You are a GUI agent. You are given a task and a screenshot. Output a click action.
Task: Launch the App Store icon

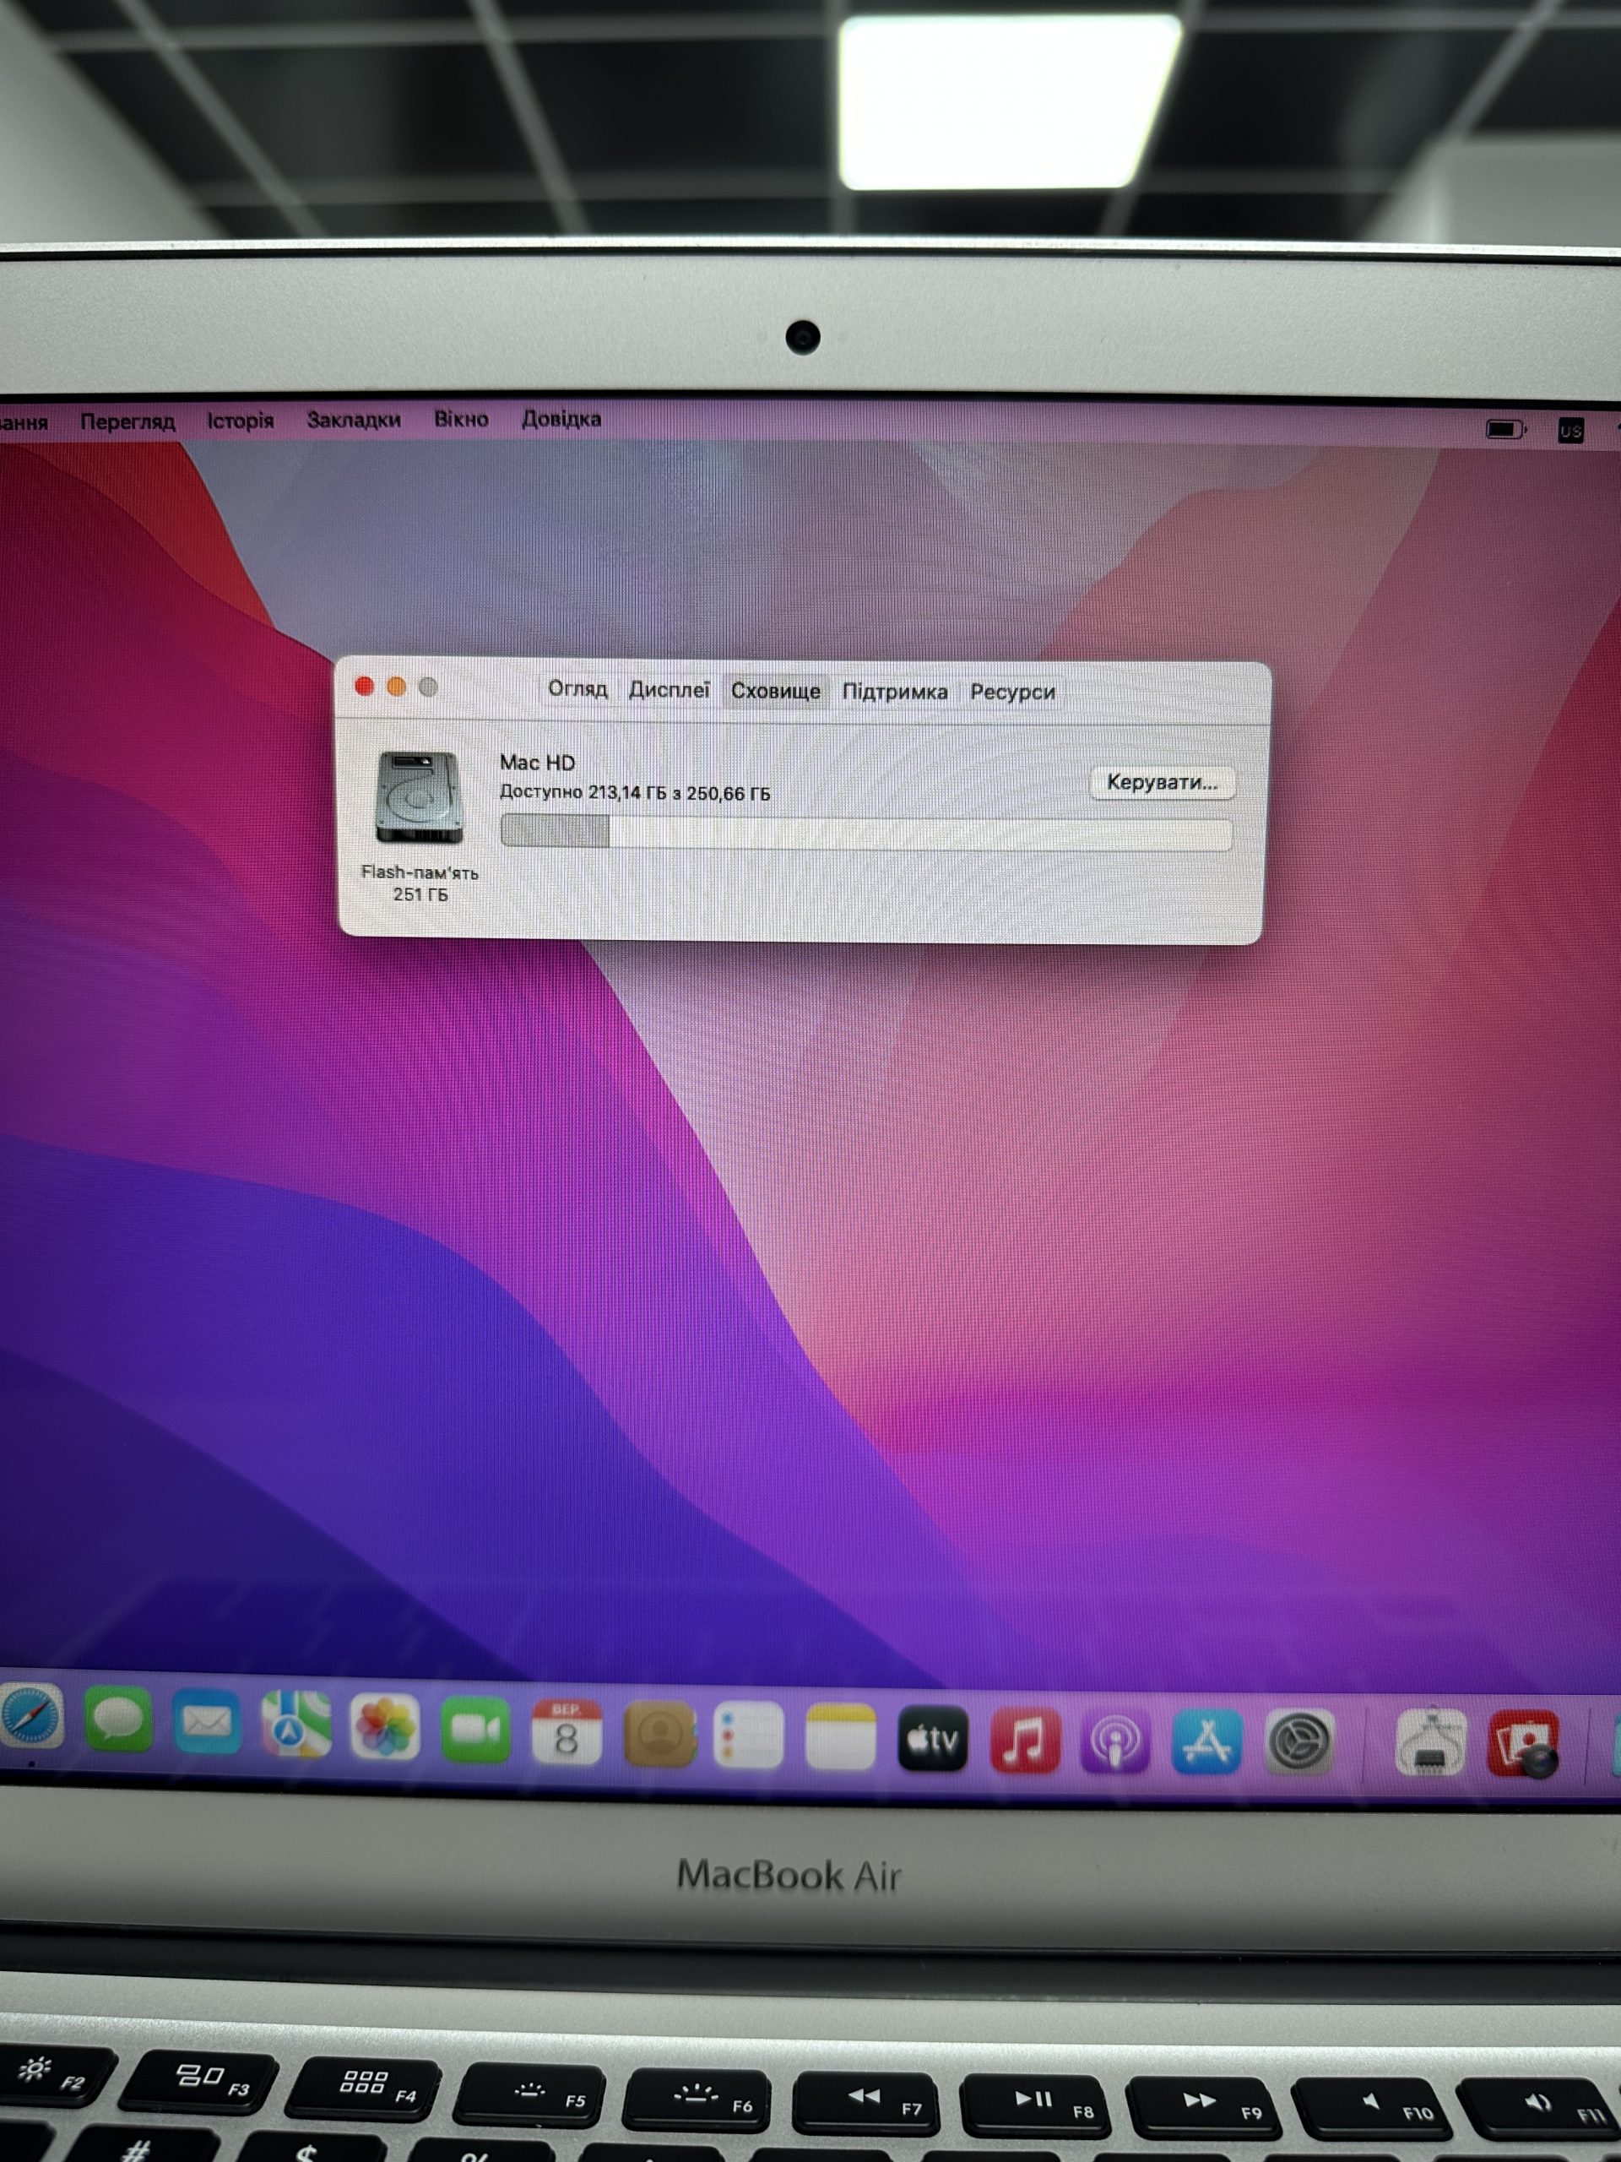click(1207, 1741)
